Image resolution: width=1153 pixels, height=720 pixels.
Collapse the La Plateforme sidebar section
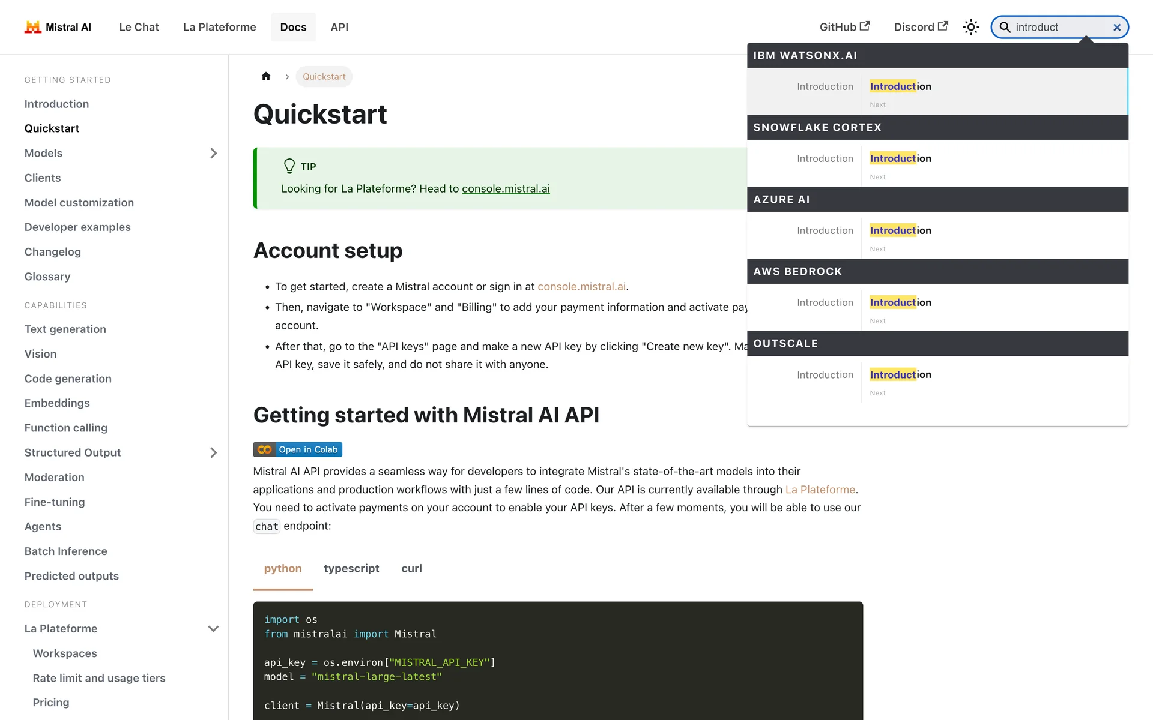(x=213, y=629)
